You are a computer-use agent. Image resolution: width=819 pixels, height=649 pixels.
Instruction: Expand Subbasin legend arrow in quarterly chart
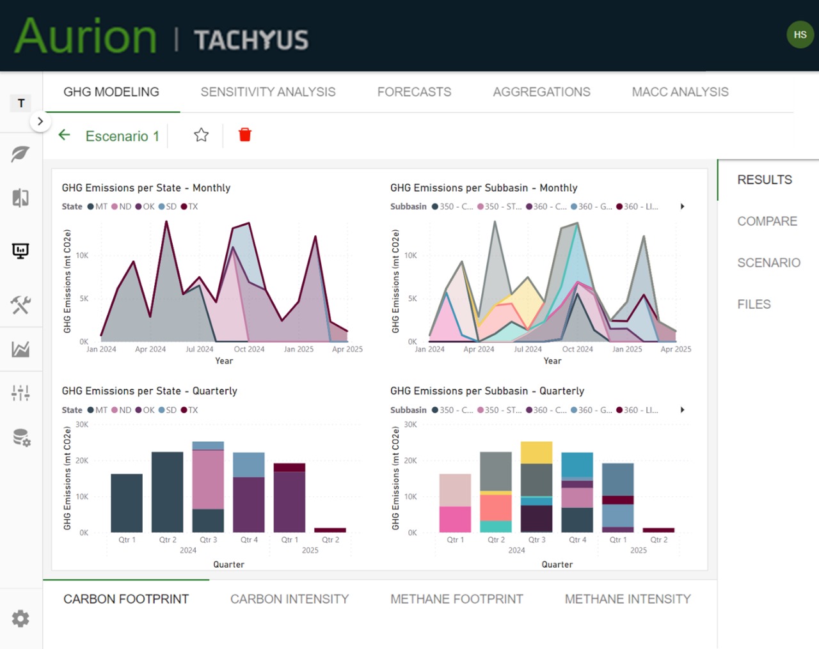pos(682,410)
